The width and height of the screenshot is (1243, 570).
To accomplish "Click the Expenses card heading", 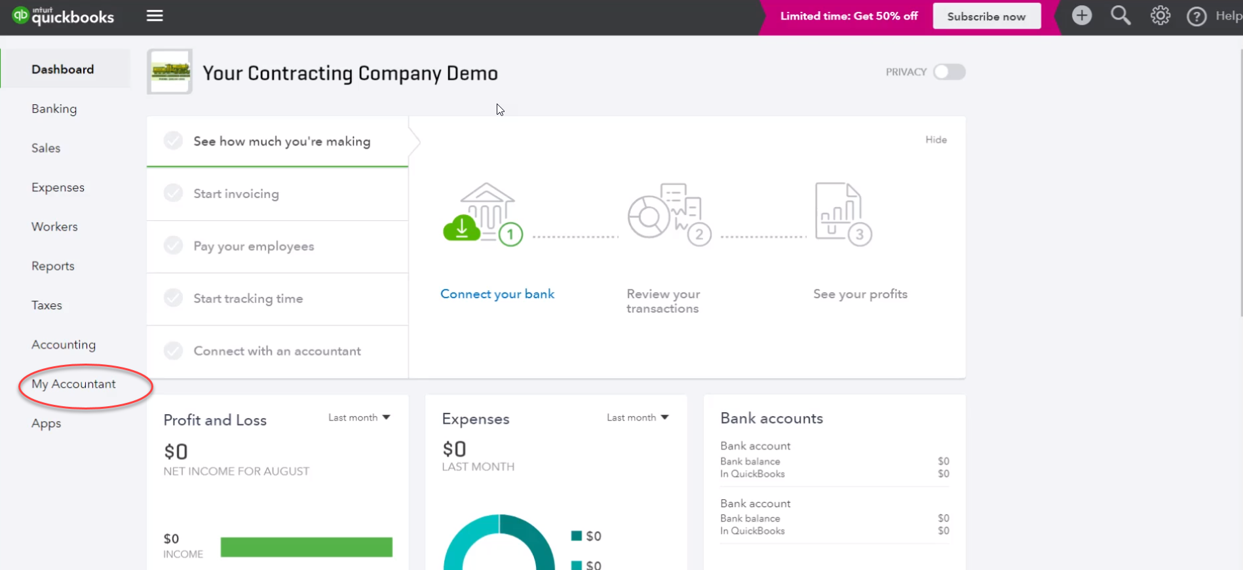I will tap(476, 419).
